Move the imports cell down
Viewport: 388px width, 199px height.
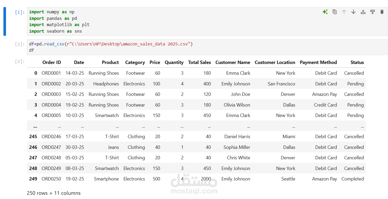coord(353,12)
